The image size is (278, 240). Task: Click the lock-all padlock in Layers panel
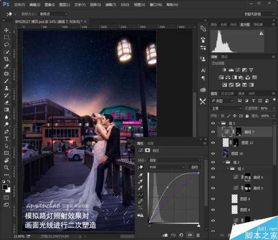tap(246, 116)
